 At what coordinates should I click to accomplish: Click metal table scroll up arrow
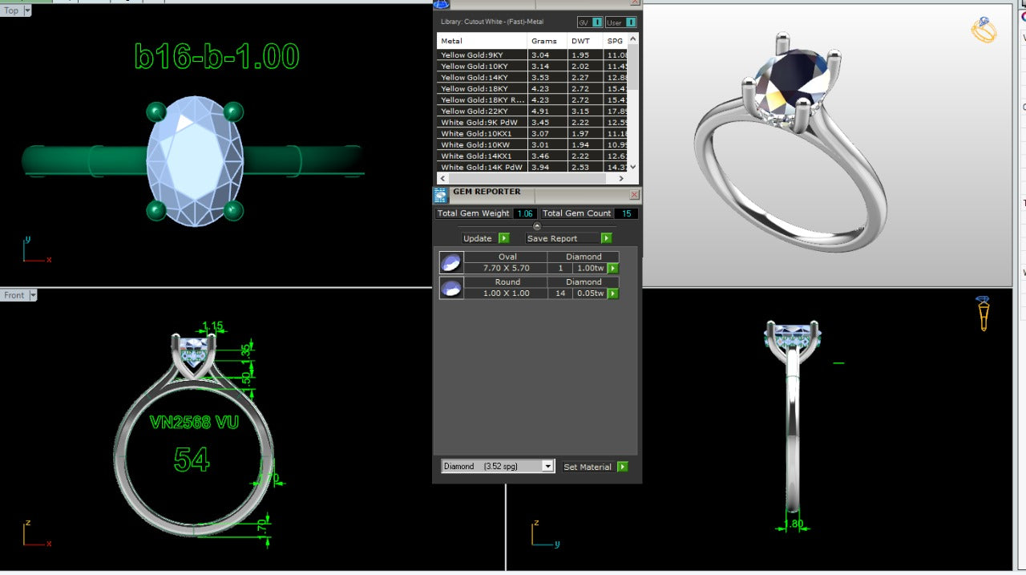tap(633, 38)
